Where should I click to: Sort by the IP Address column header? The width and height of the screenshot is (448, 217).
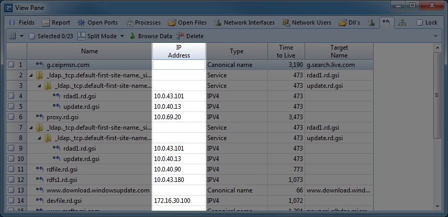pos(179,51)
